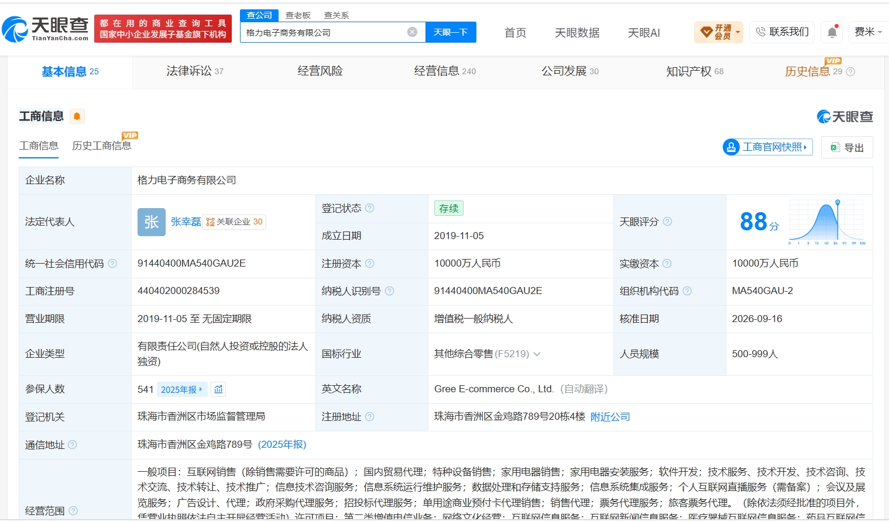This screenshot has height=522, width=889.
Task: Click help icon next to 纳税人识别号
Action: click(x=390, y=291)
